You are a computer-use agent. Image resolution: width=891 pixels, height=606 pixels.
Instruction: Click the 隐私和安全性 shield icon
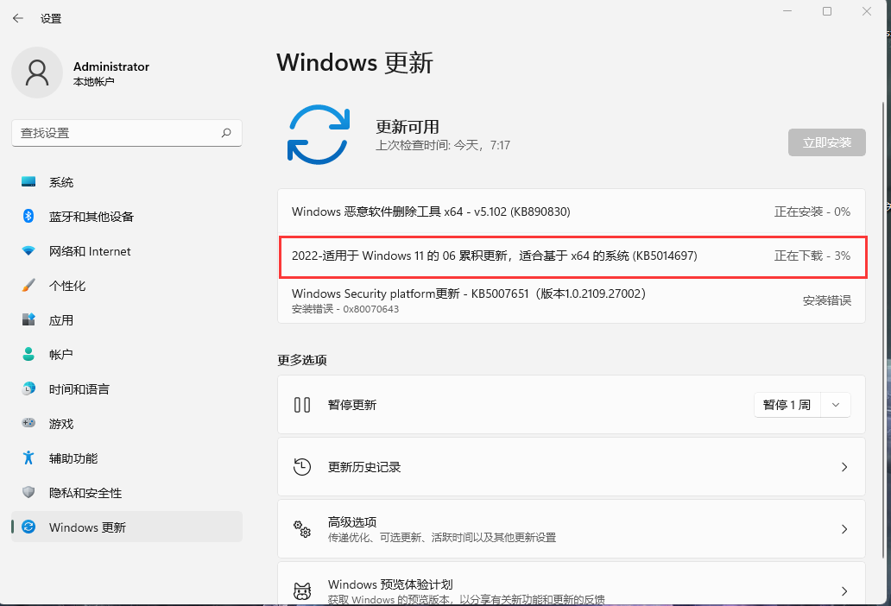click(28, 492)
